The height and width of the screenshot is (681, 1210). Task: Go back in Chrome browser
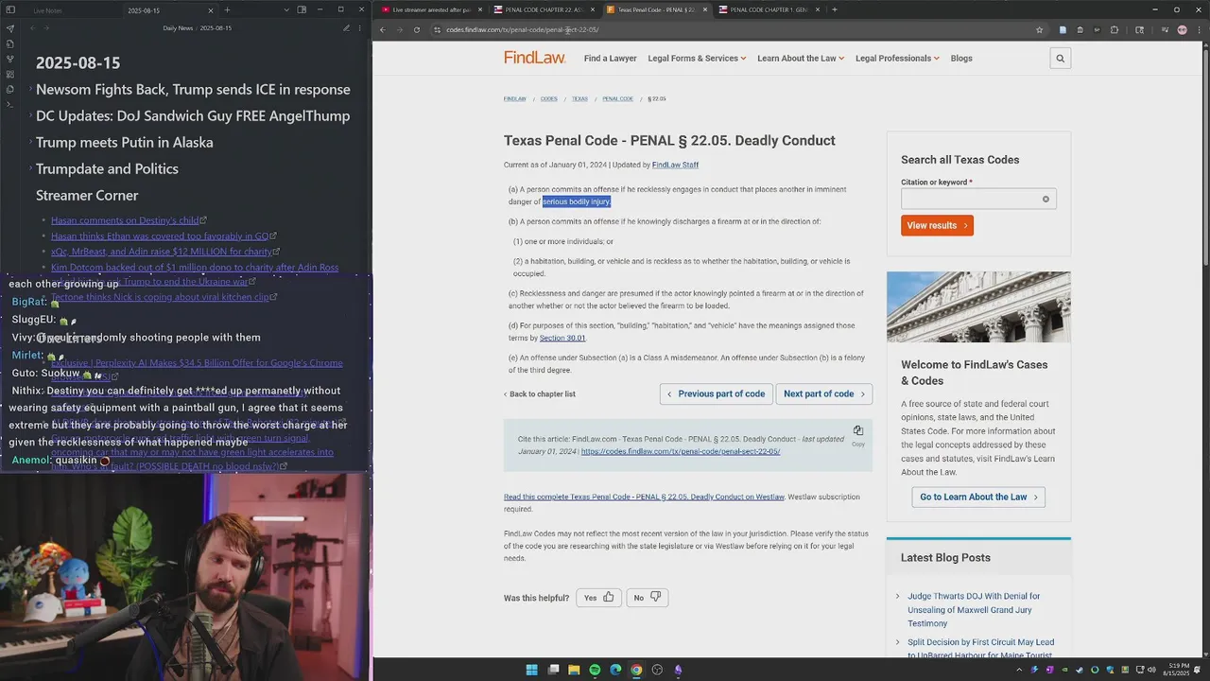[x=383, y=29]
